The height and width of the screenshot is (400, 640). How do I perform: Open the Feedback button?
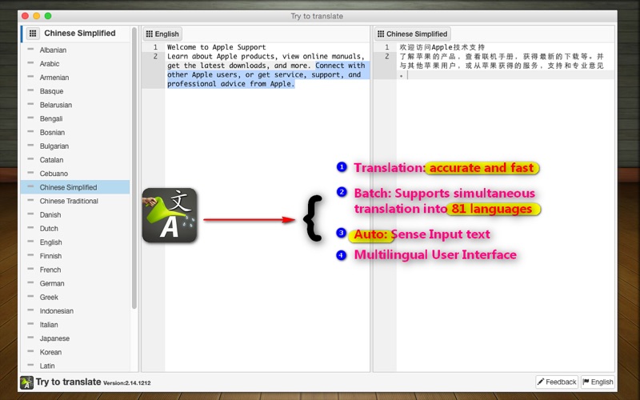[557, 382]
